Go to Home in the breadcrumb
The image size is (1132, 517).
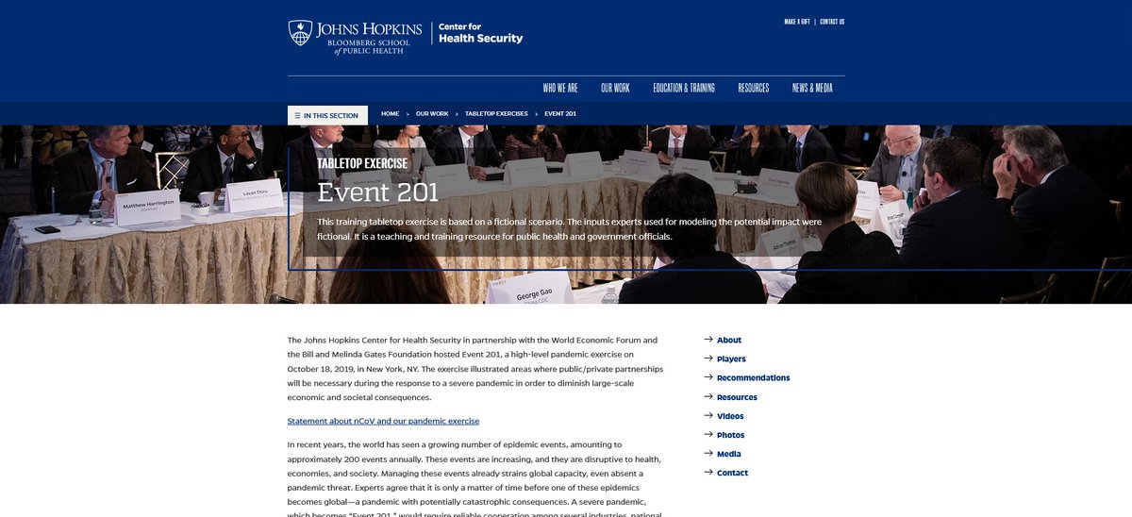coord(390,114)
